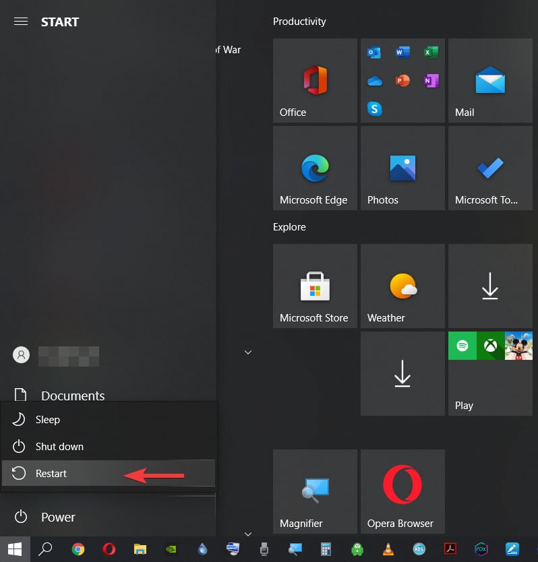
Task: Select Restart from the power menu
Action: click(109, 474)
